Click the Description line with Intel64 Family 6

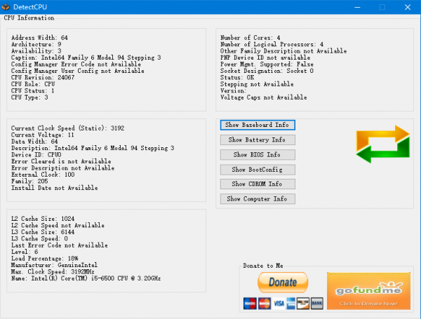[x=93, y=148]
